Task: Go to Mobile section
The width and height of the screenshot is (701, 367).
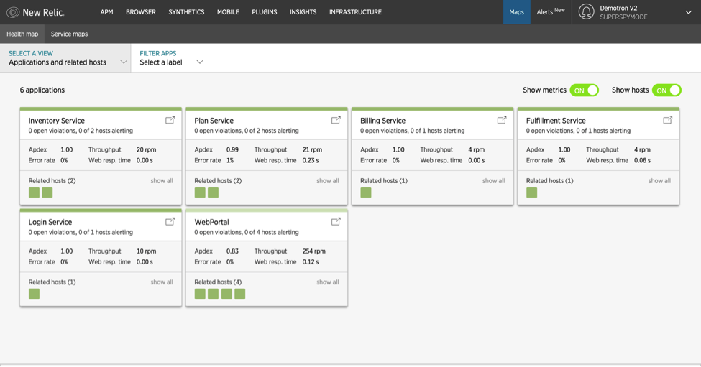Action: (228, 12)
